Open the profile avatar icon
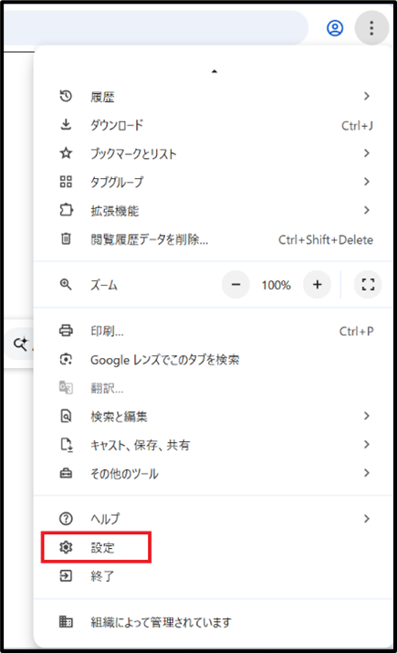This screenshot has width=397, height=653. point(335,28)
